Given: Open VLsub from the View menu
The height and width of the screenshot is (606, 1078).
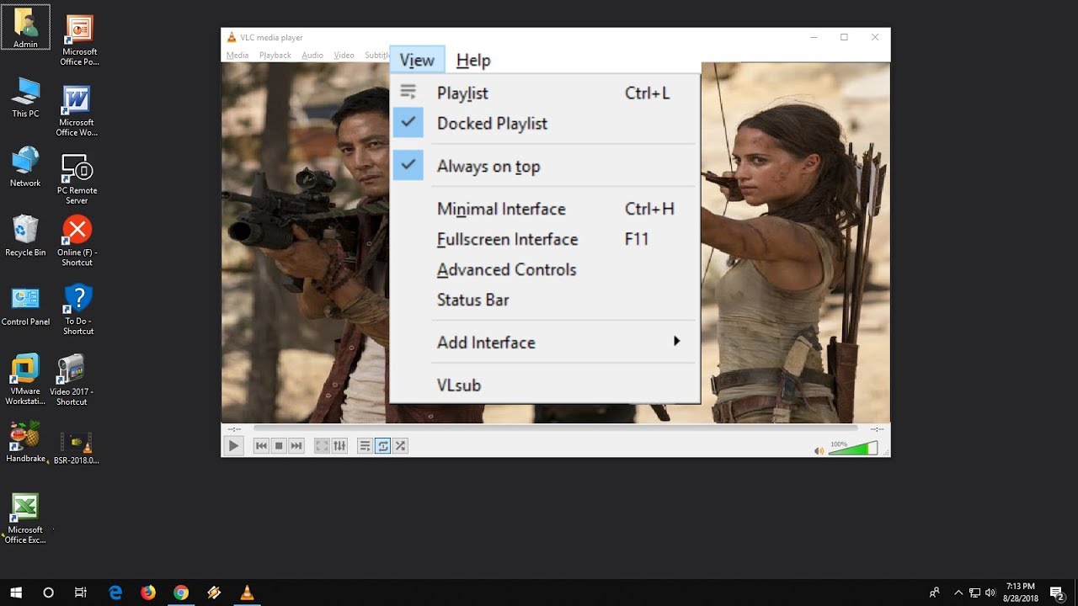Looking at the screenshot, I should click(545, 385).
